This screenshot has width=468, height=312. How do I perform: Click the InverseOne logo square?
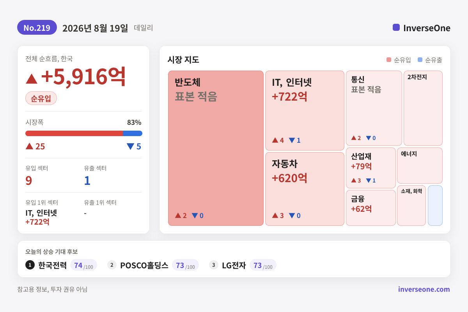coord(396,27)
